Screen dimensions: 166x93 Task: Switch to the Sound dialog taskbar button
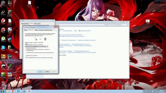pyautogui.click(x=29, y=91)
